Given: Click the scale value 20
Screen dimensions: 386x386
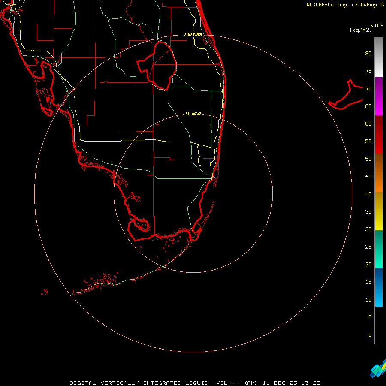Looking at the screenshot, I should click(368, 265).
